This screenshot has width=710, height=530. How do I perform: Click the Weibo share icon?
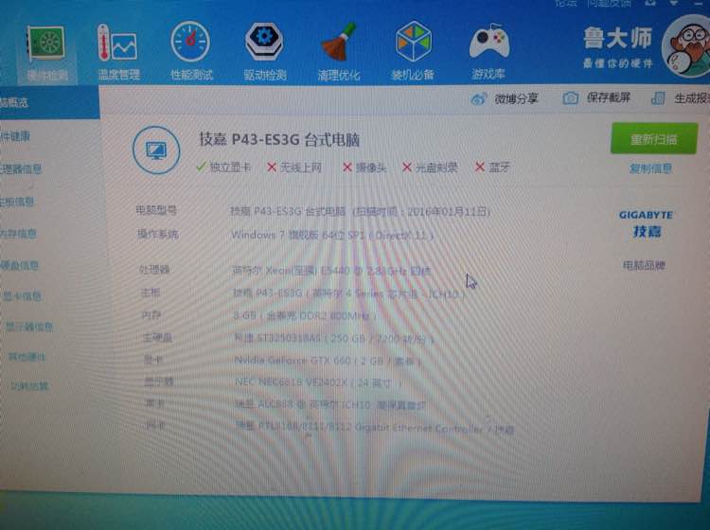click(x=478, y=98)
